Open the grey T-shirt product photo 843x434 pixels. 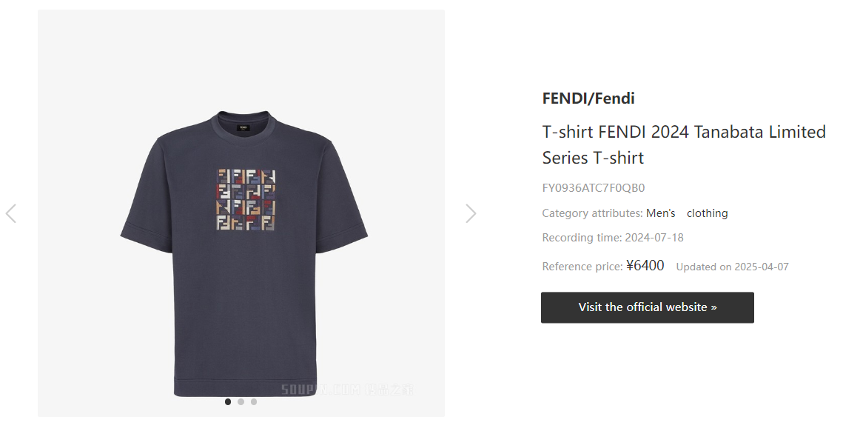click(244, 254)
